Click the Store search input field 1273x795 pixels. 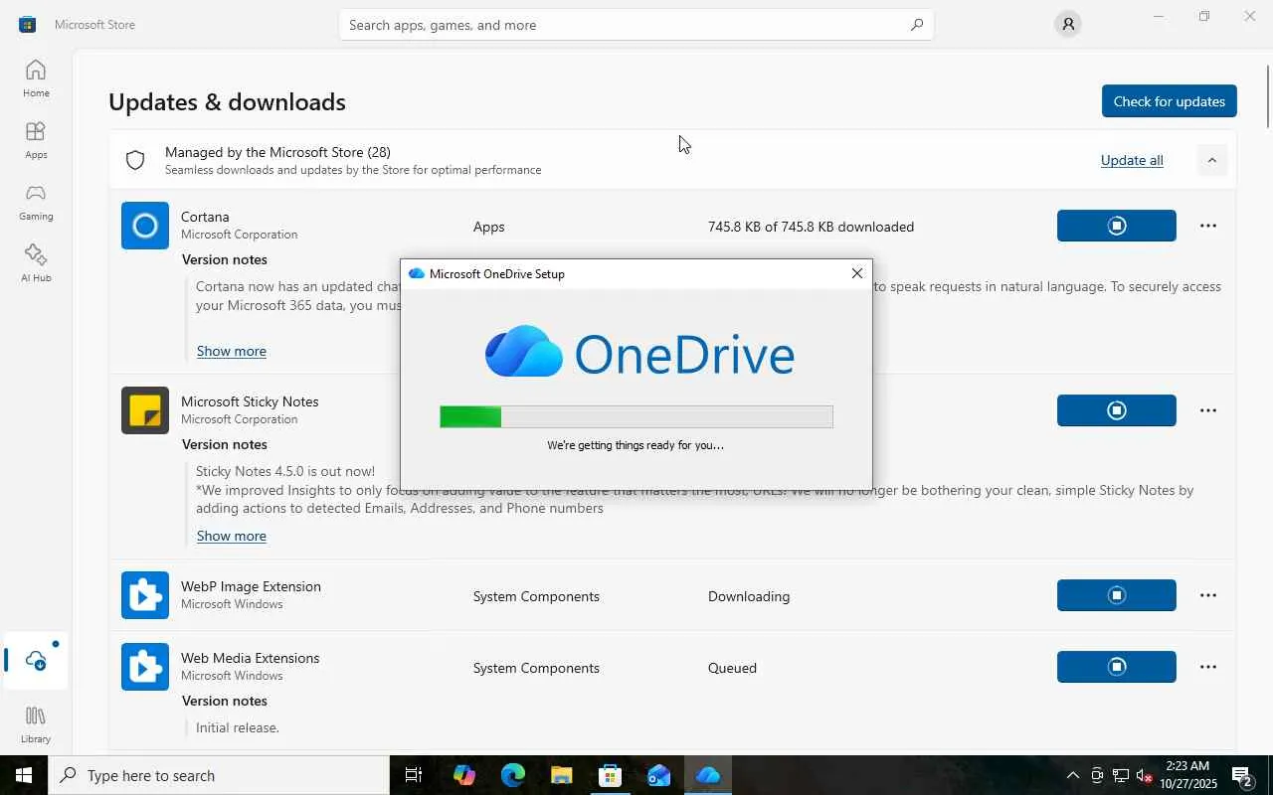pos(636,25)
